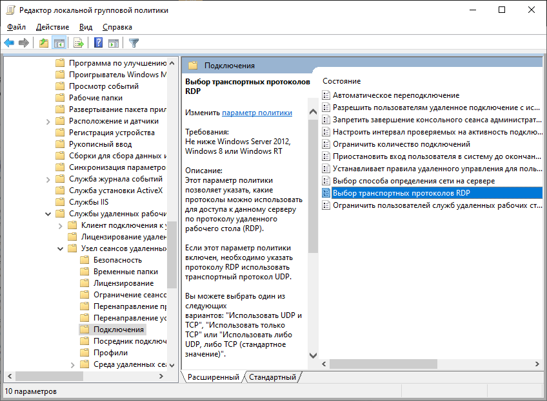This screenshot has width=547, height=401.
Task: Click the Back arrow toolbar icon
Action: pyautogui.click(x=9, y=43)
